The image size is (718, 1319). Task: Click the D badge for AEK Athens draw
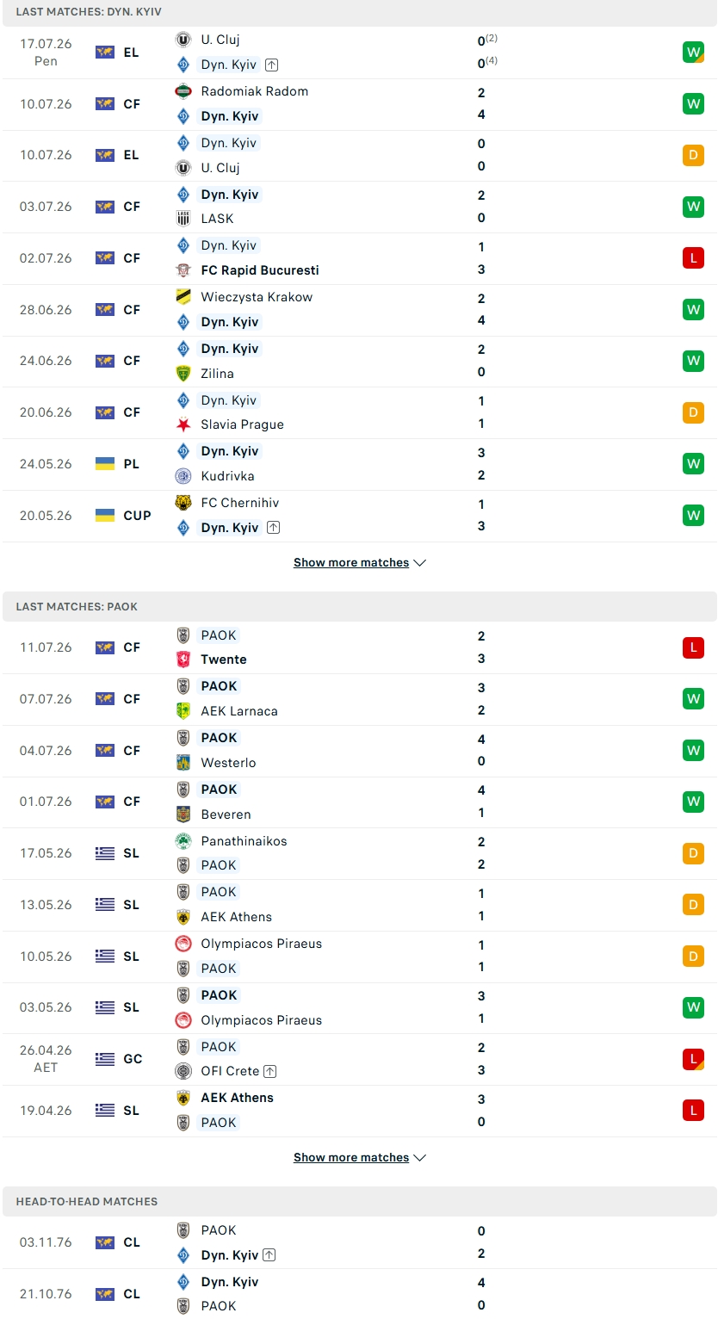click(694, 905)
